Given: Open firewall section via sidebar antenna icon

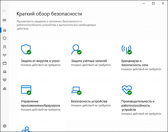Looking at the screenshot, I should (x=4, y=55).
